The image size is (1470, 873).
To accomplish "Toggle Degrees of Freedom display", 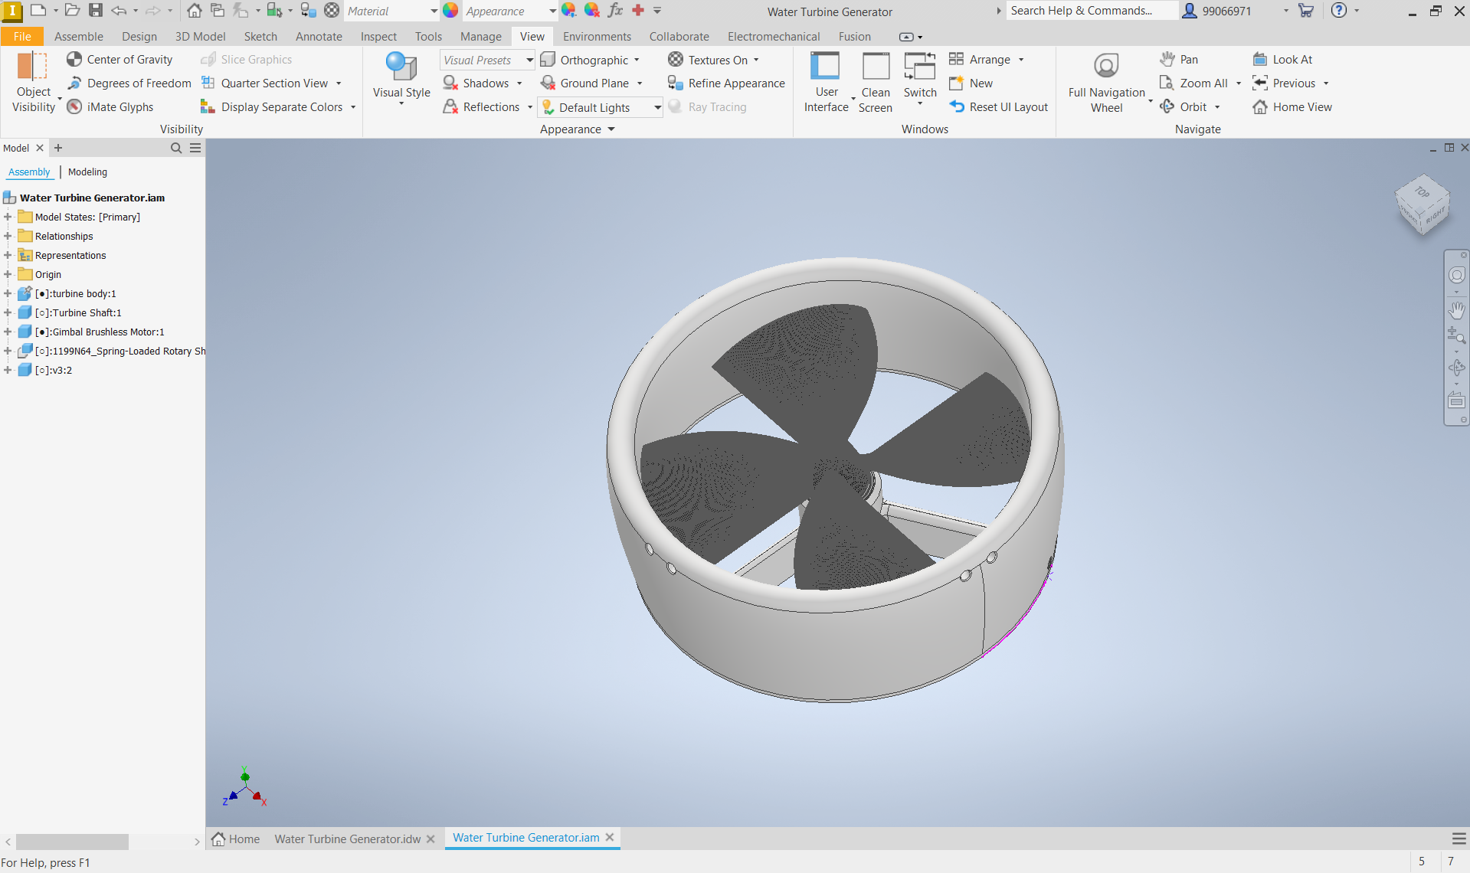I will (x=129, y=83).
